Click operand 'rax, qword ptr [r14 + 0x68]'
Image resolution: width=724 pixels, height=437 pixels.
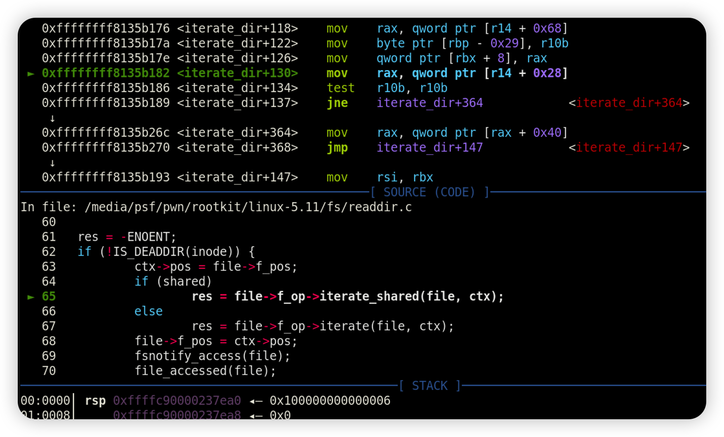472,29
